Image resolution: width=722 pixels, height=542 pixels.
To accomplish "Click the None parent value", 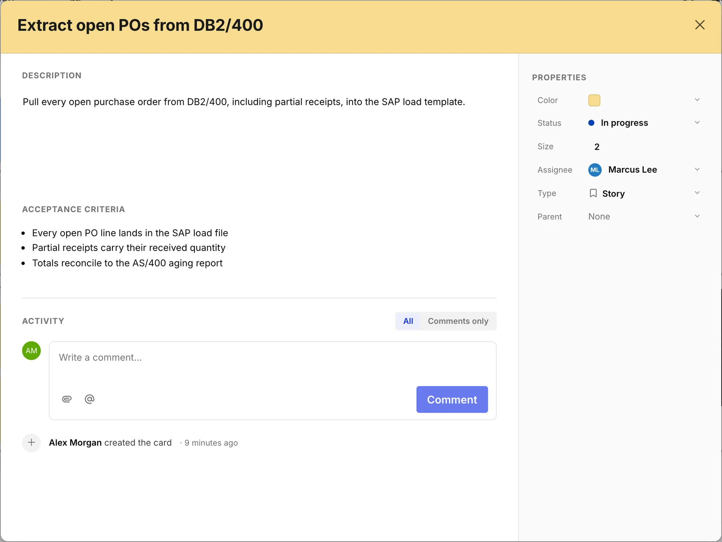I will tap(599, 217).
